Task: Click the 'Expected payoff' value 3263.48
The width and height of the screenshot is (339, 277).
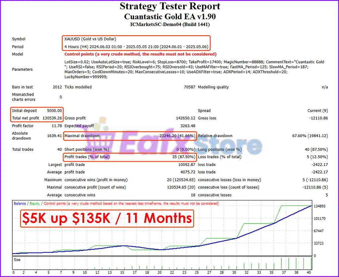Action: [188, 126]
